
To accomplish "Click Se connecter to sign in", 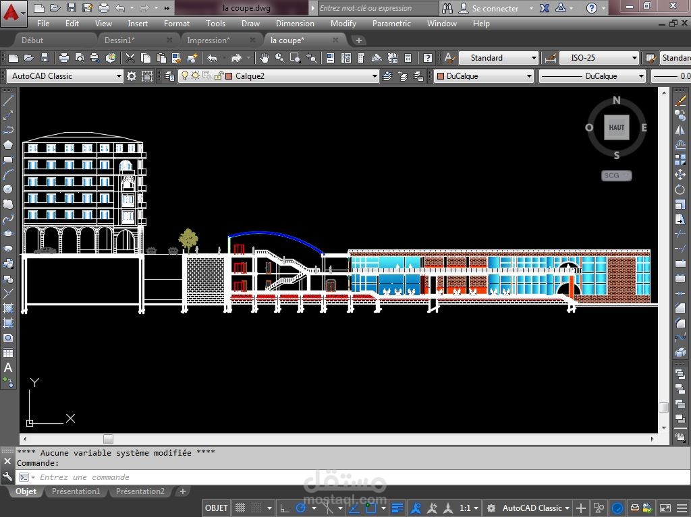I will tap(495, 8).
